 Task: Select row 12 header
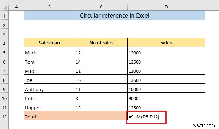[4, 116]
